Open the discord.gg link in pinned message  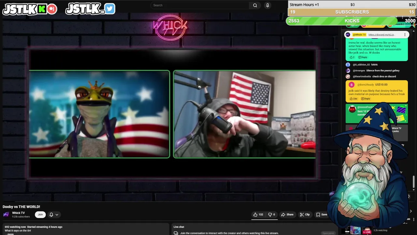coord(381,35)
